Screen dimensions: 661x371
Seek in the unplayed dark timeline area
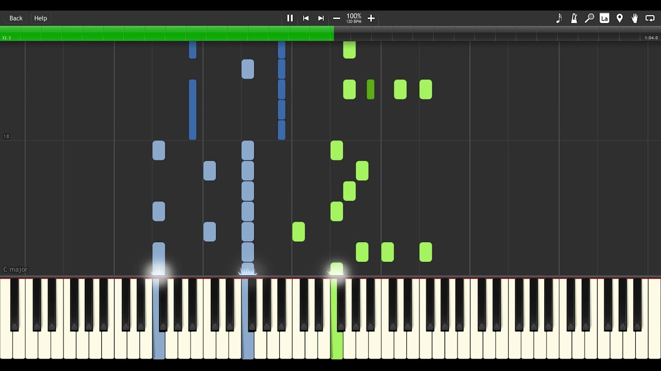click(497, 33)
